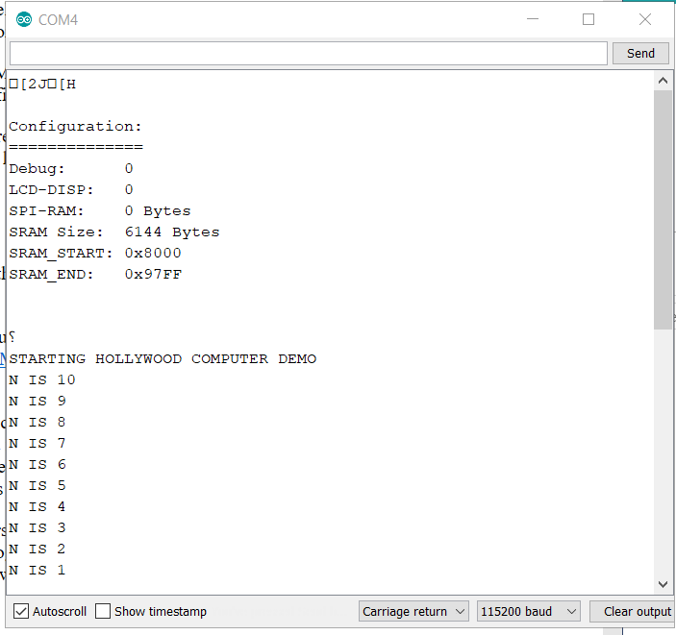Click the 'STARTING HOLLYWOOD COMPUTER DEMO' line
This screenshot has height=635, width=676.
point(163,359)
